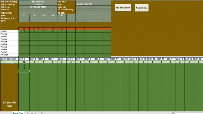
Task: Select the Bàn 8 column header
Action: tap(89, 59)
